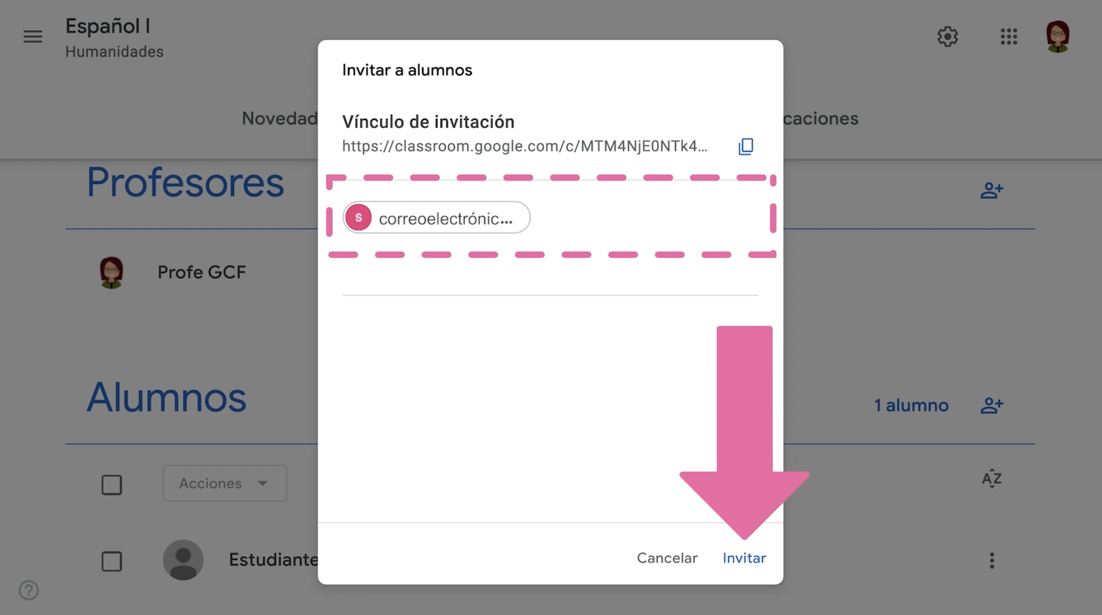1102x615 pixels.
Task: Click the invite student icon in Alumnos
Action: (991, 405)
